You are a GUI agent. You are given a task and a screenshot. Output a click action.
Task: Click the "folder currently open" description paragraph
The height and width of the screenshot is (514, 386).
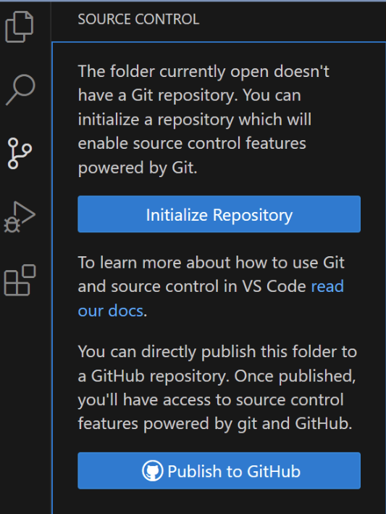coord(204,119)
